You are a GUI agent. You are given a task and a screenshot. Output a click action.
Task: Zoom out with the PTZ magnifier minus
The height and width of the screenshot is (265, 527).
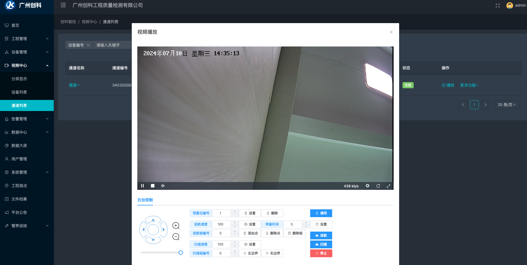pos(176,237)
